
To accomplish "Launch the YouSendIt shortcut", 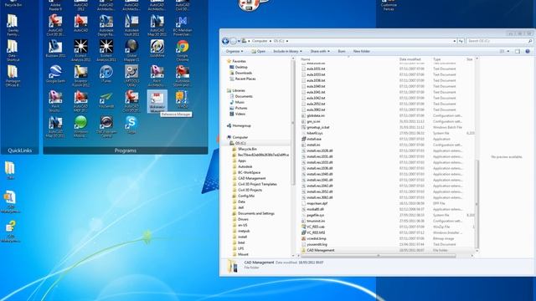I will pyautogui.click(x=106, y=100).
